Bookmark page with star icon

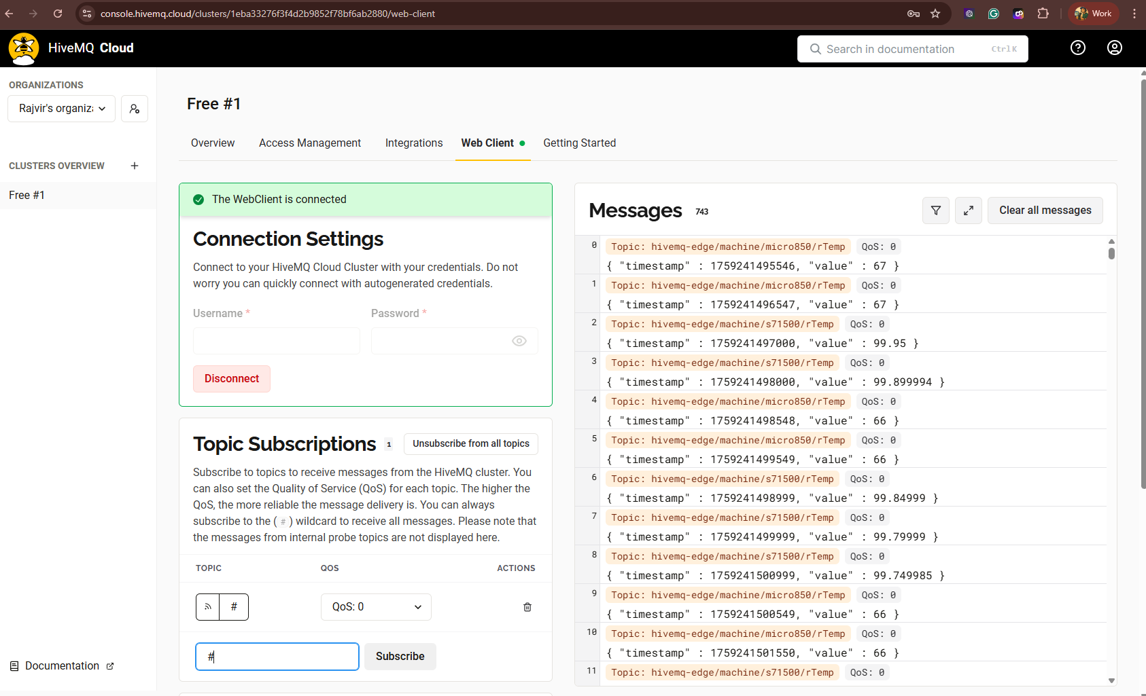[935, 14]
